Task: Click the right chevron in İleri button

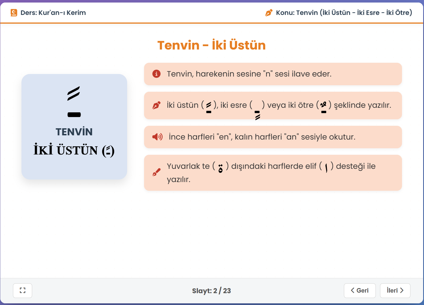Action: (402, 290)
